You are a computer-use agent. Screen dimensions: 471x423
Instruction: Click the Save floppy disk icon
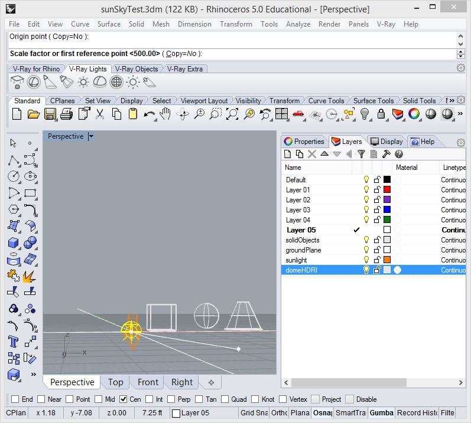point(50,114)
